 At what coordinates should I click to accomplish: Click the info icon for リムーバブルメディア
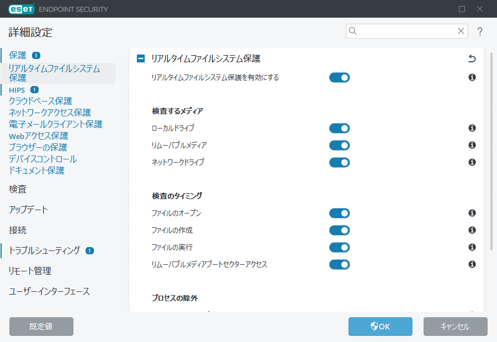(472, 145)
